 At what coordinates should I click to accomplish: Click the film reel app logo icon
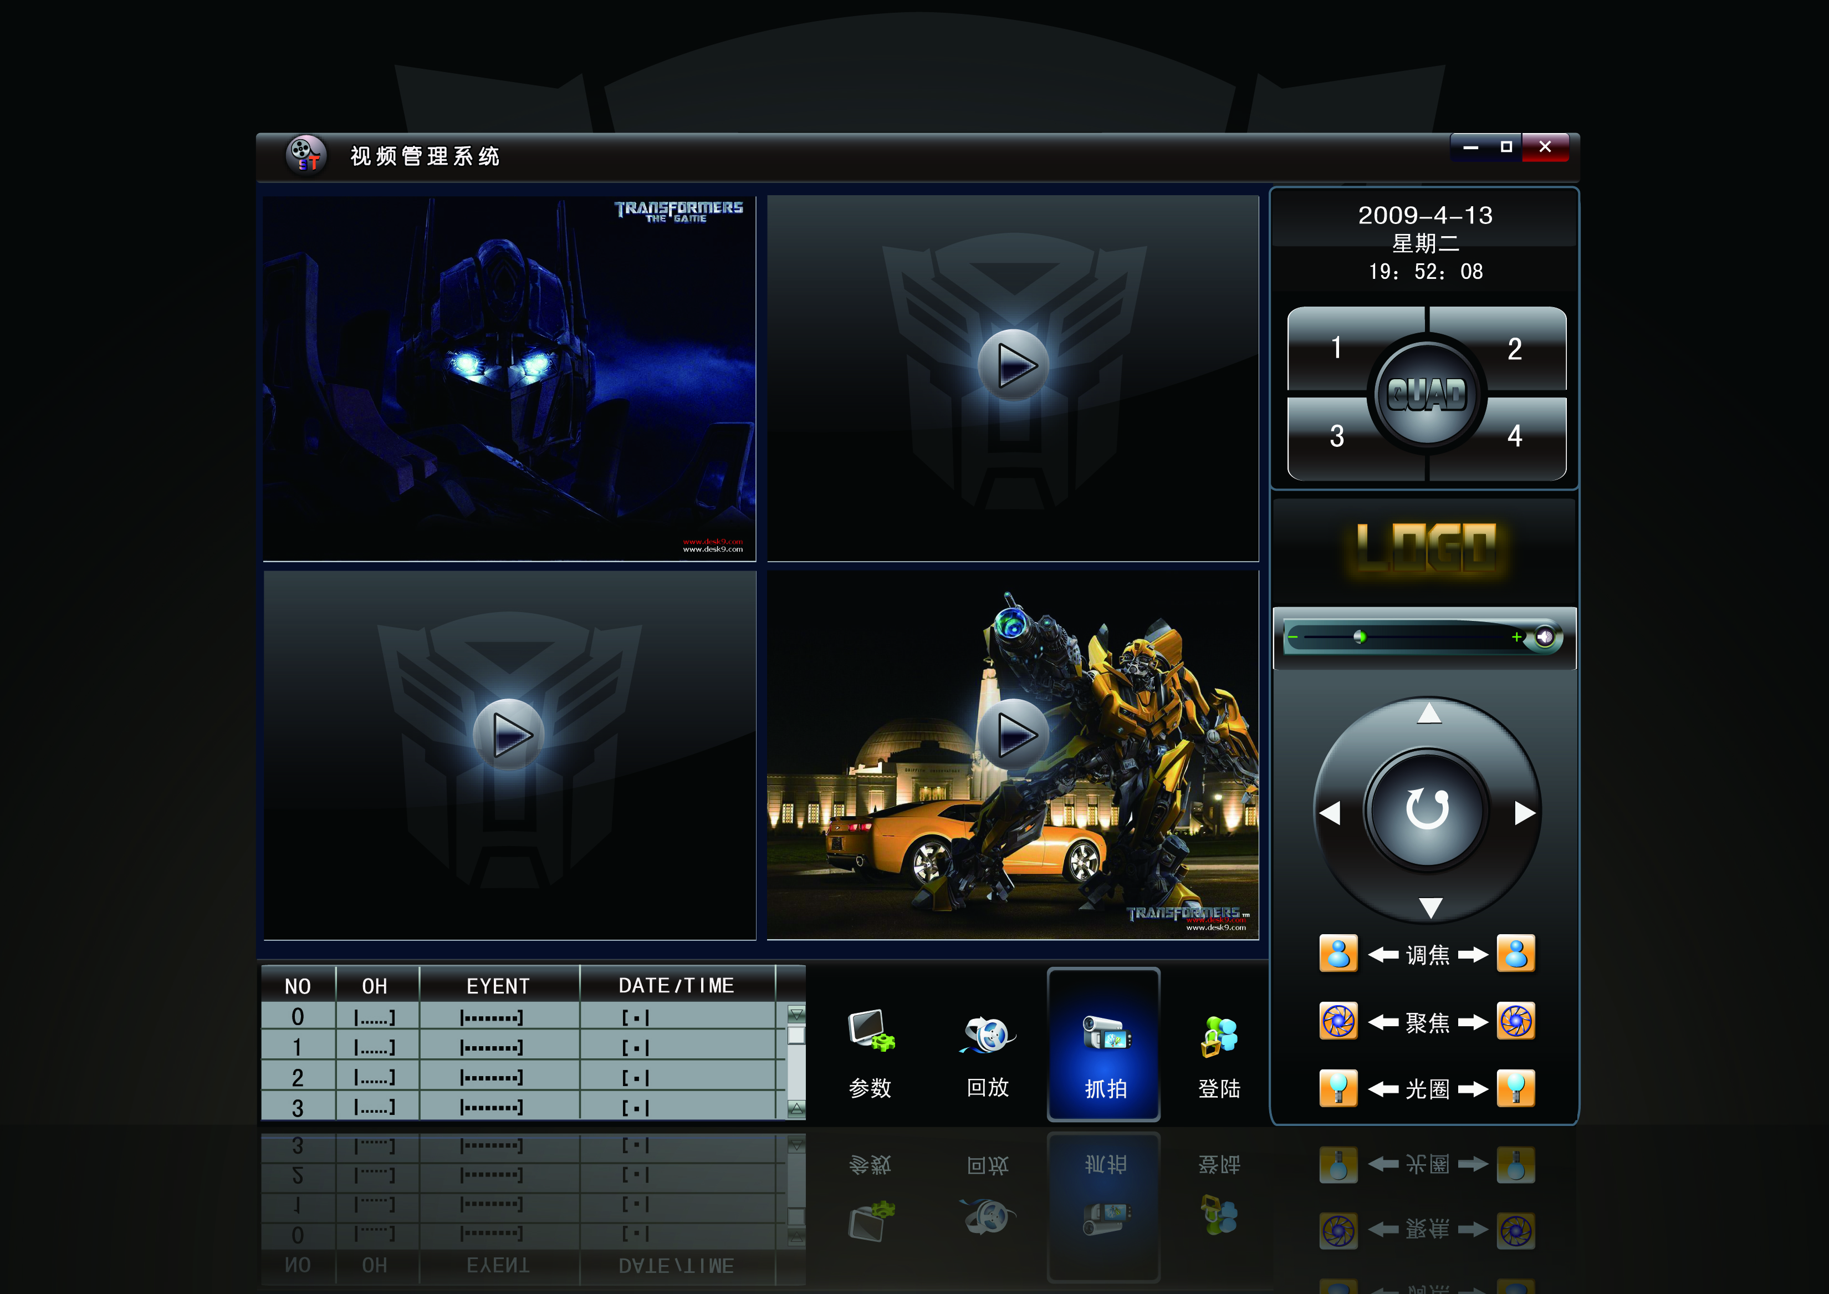click(306, 155)
